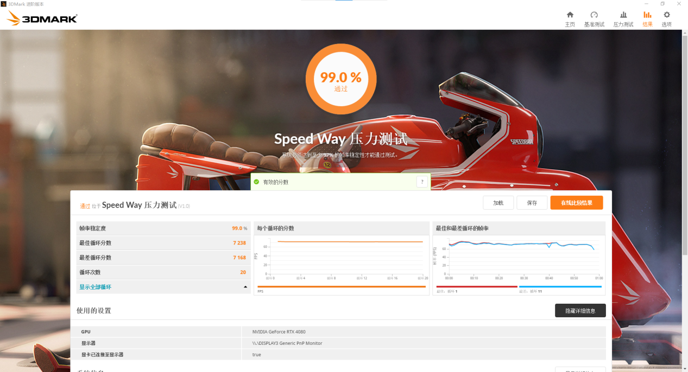Image resolution: width=688 pixels, height=372 pixels.
Task: Expand the 显示全部循环 row
Action: click(x=163, y=287)
